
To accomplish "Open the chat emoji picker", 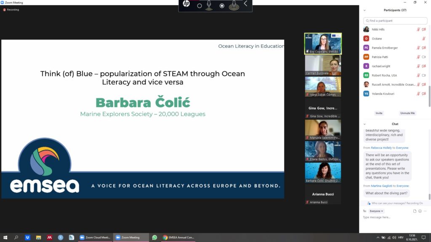I will [x=420, y=211].
